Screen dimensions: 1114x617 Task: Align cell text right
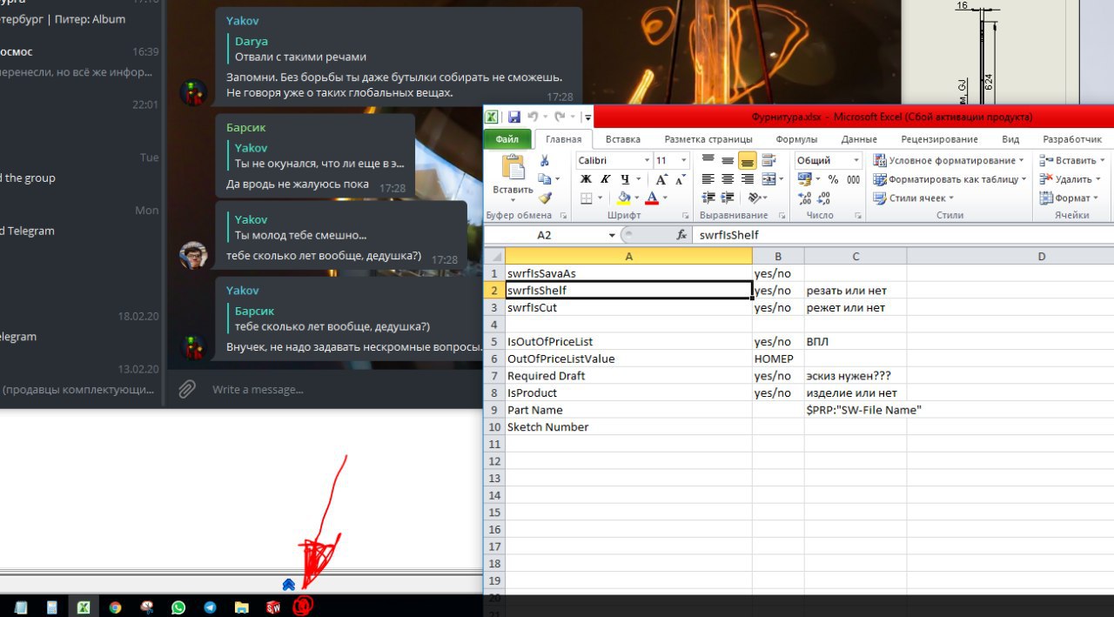coord(747,179)
